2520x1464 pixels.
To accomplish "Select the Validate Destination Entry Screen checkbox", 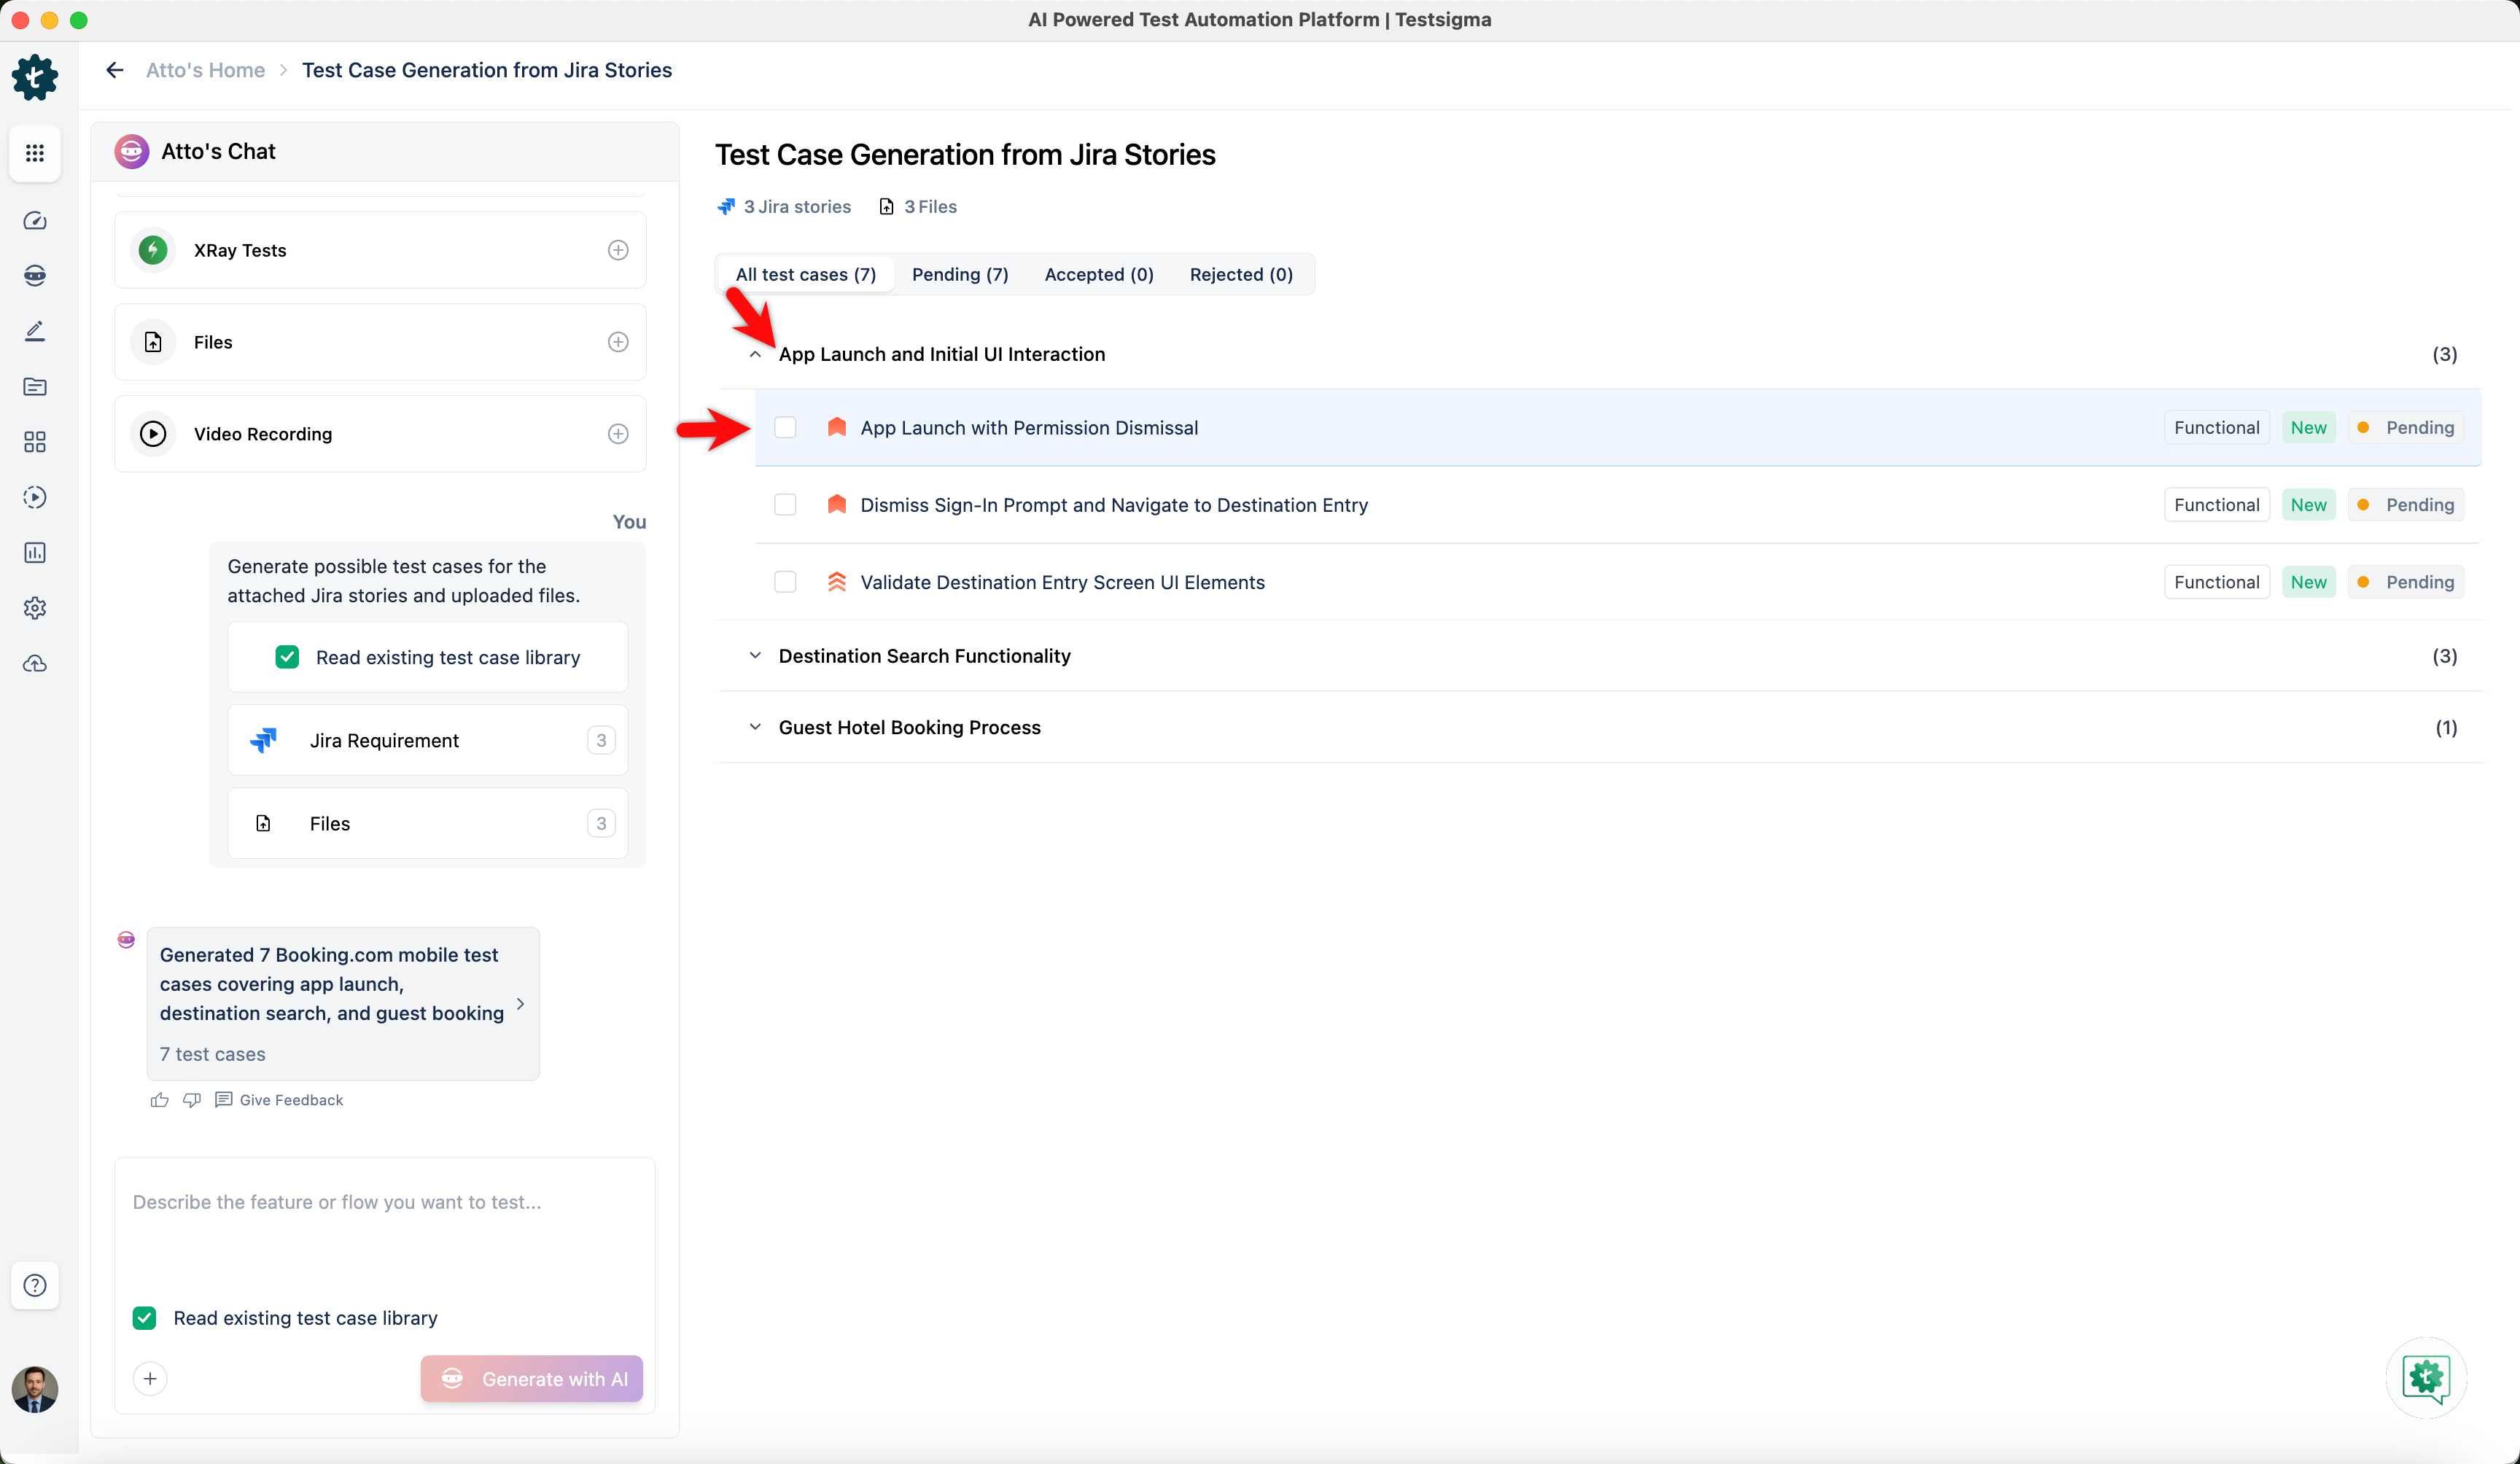I will 786,582.
